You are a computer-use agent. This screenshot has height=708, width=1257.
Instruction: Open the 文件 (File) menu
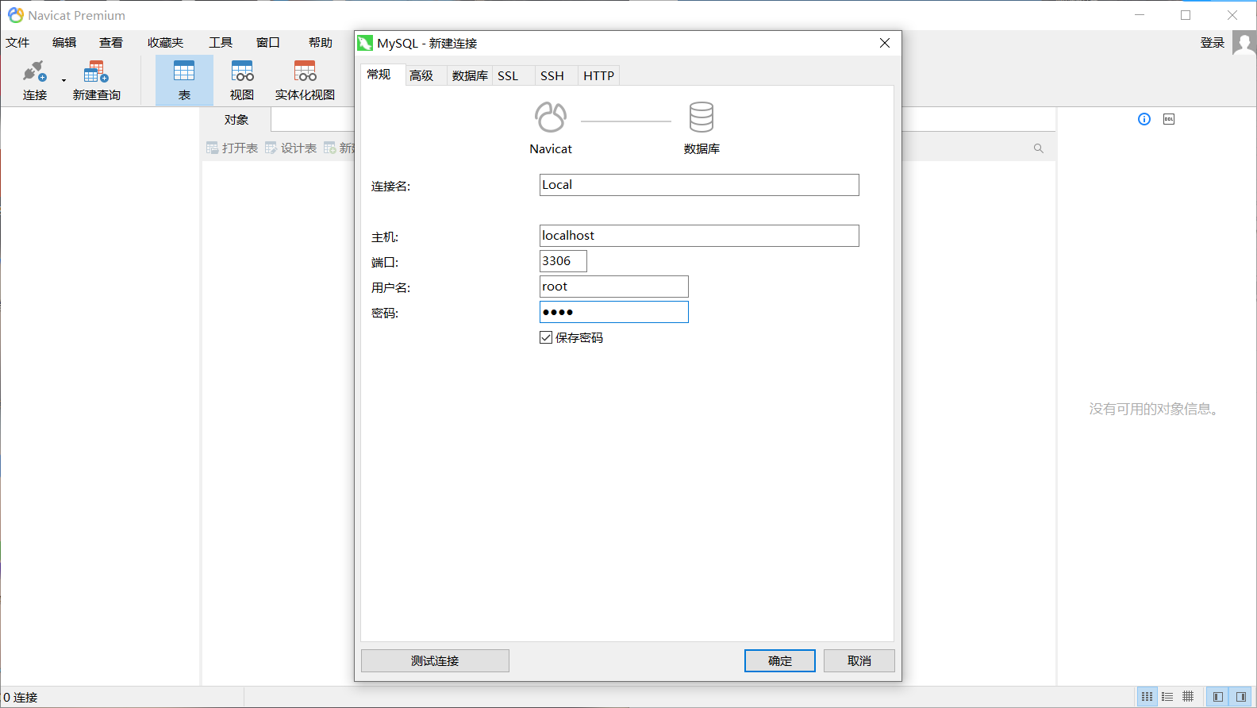click(x=17, y=43)
